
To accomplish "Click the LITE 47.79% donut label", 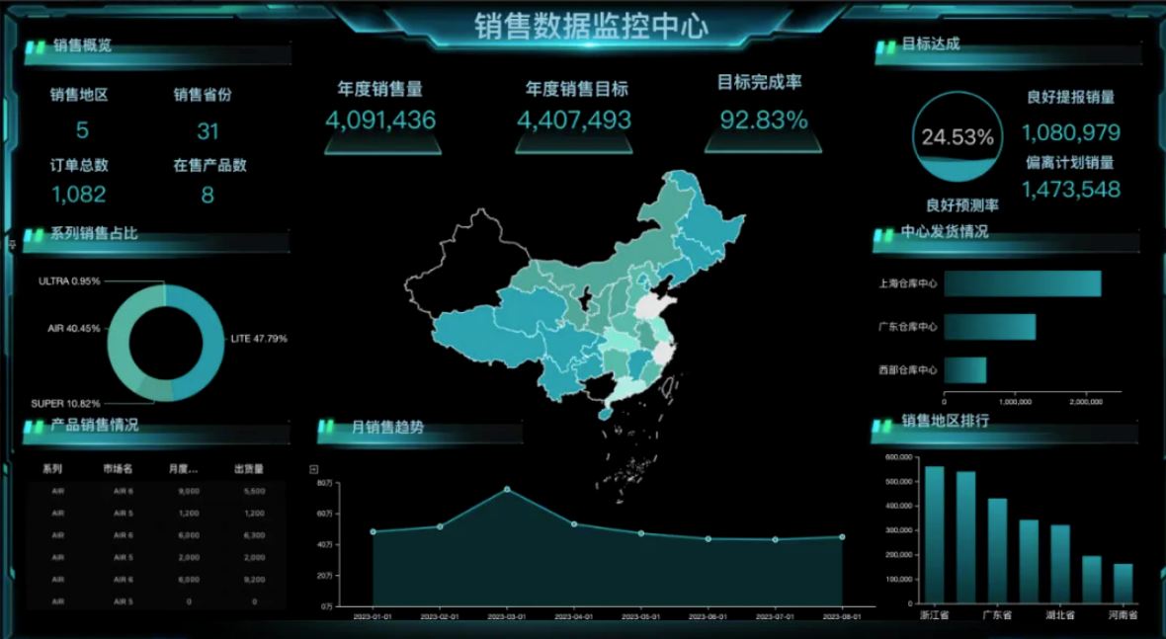I will 259,338.
